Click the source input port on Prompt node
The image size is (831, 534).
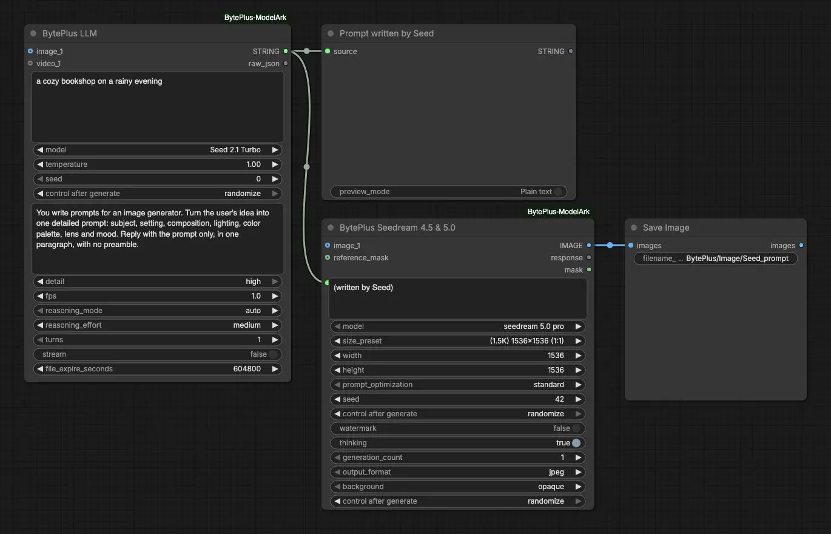tap(328, 51)
